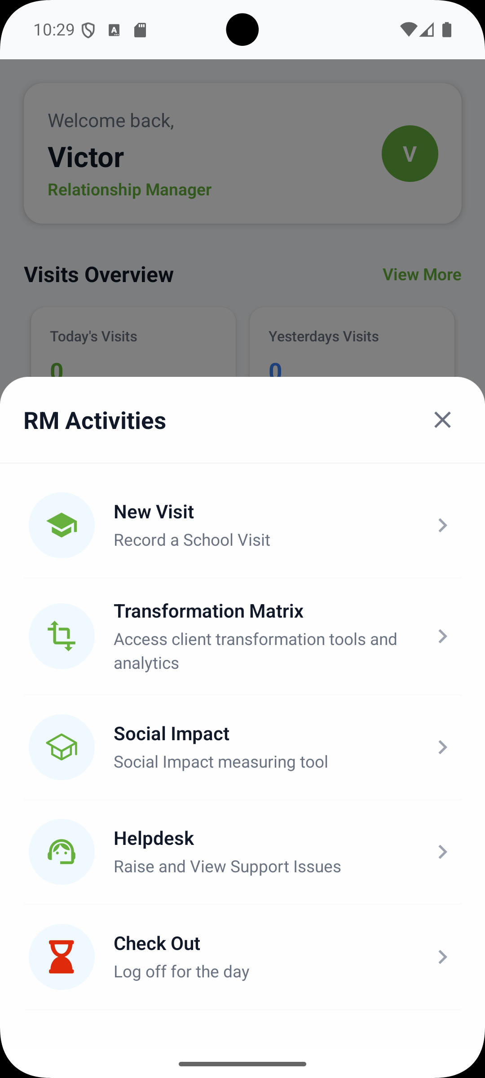Close the RM Activities sheet

(x=442, y=420)
